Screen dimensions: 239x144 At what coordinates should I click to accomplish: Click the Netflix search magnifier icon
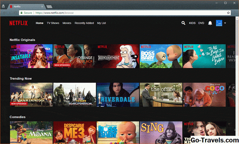click(184, 23)
